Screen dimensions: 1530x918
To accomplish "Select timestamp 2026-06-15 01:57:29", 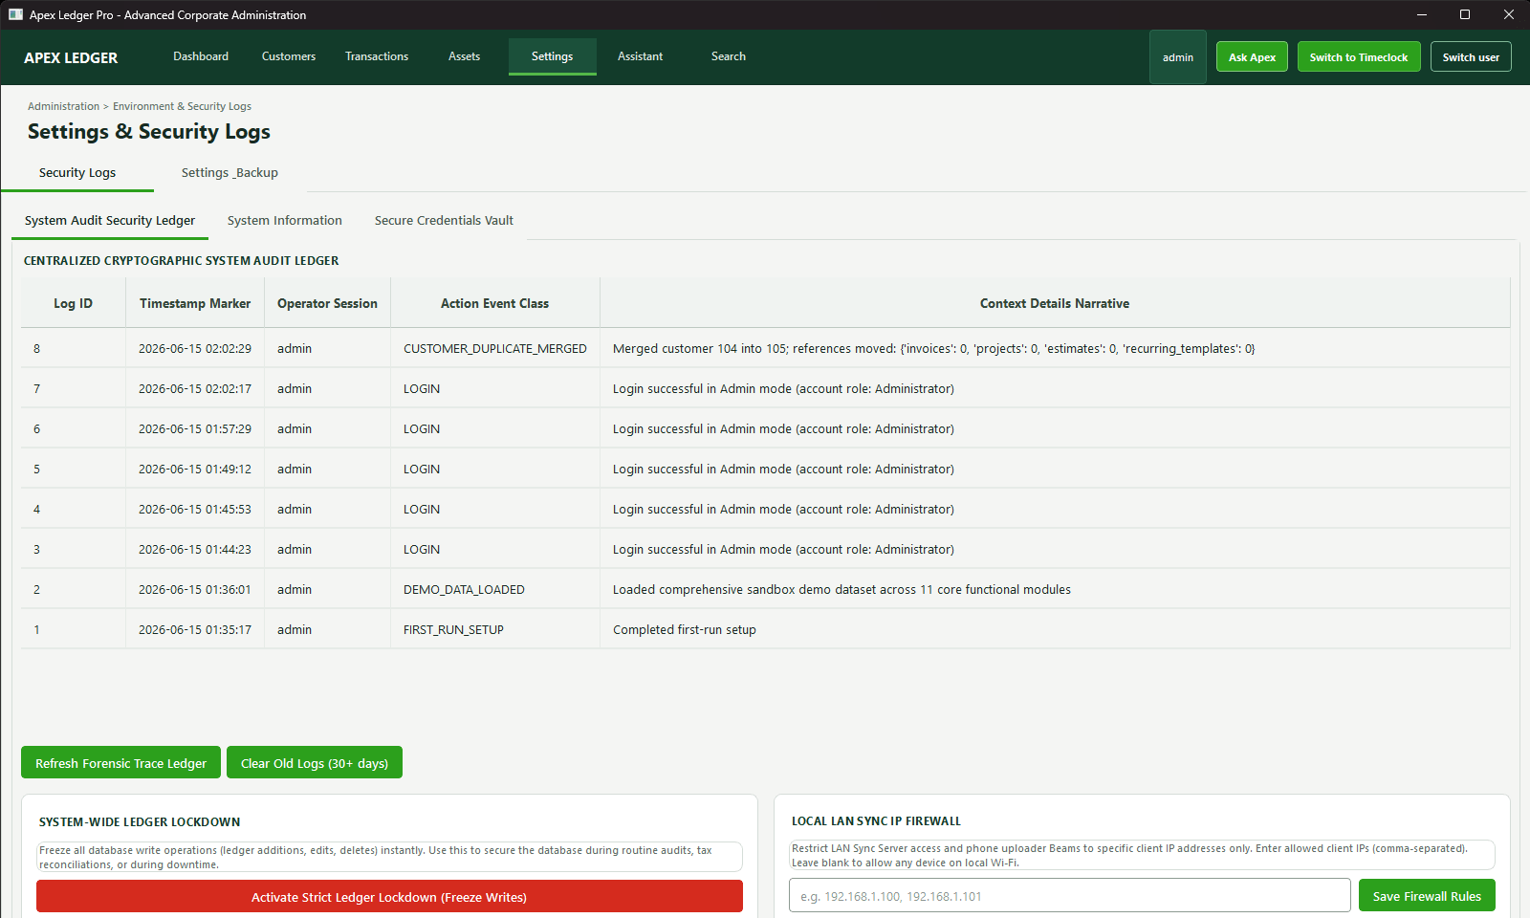I will 195,429.
